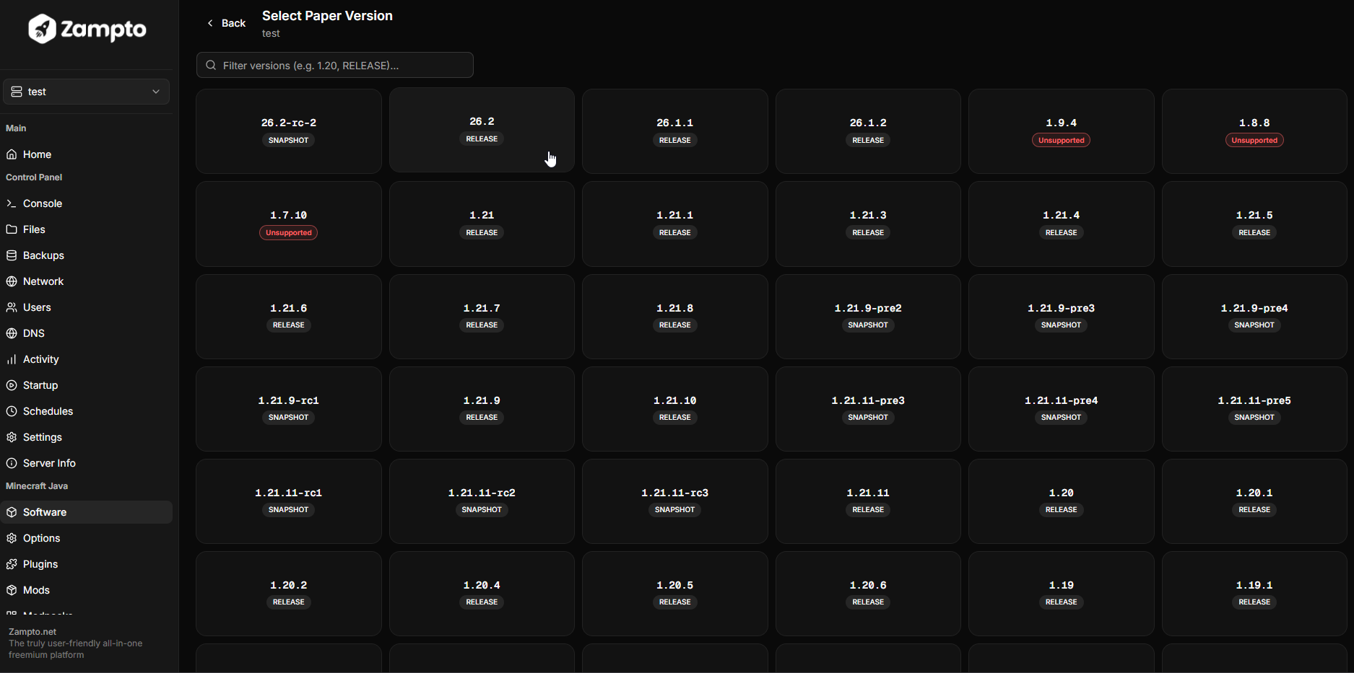
Task: Open the test server selector dropdown
Action: point(86,92)
